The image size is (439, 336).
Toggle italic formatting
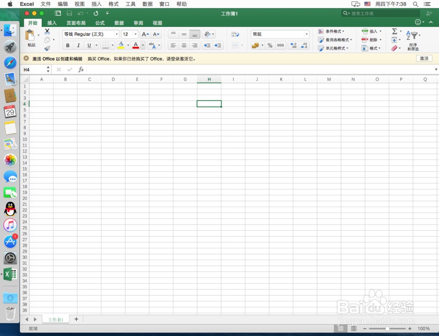(x=78, y=45)
